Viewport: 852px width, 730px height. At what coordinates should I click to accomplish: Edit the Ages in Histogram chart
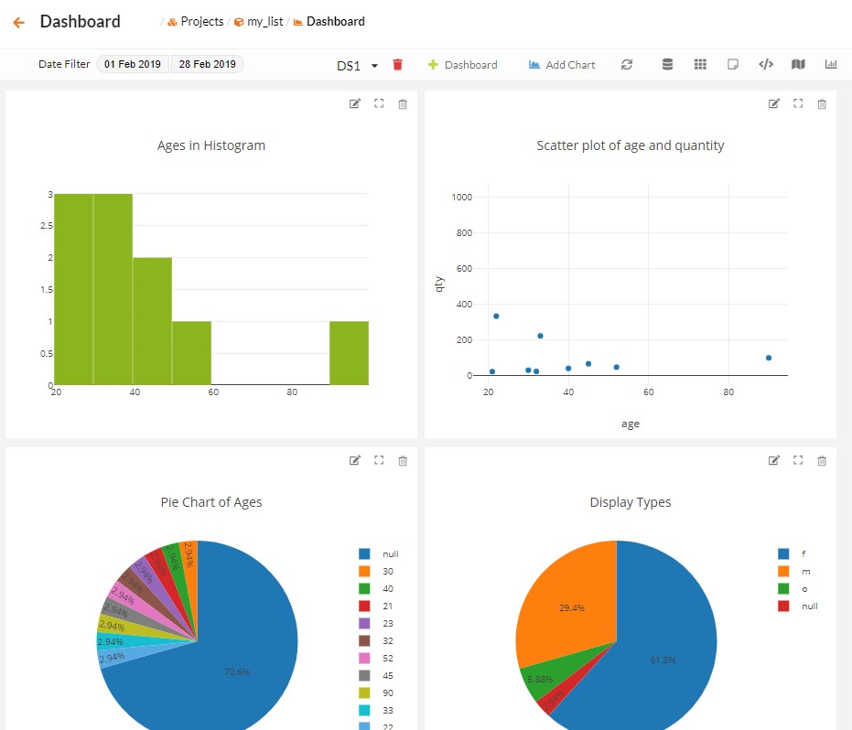point(355,103)
